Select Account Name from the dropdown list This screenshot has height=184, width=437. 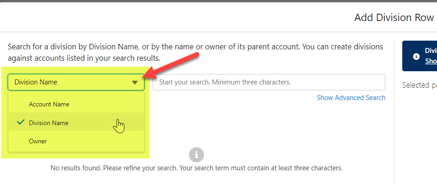click(49, 104)
